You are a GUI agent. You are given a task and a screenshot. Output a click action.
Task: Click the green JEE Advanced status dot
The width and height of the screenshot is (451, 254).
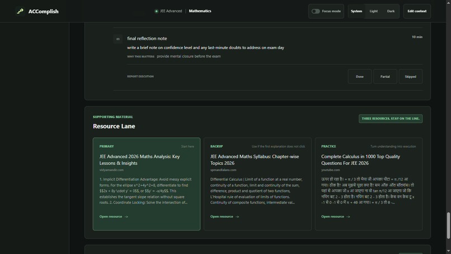156,11
